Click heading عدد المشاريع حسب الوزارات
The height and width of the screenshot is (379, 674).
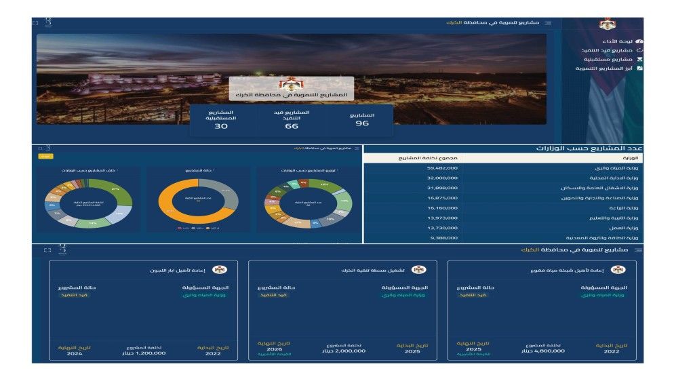pyautogui.click(x=589, y=148)
